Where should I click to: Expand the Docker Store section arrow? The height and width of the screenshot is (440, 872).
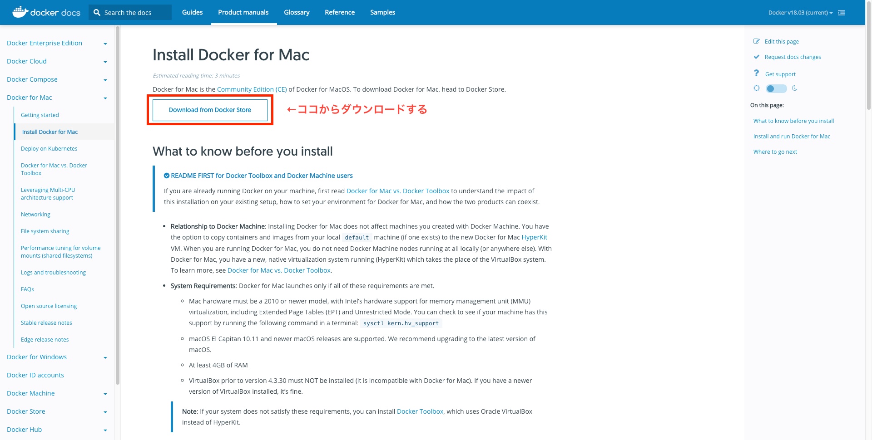(x=105, y=412)
